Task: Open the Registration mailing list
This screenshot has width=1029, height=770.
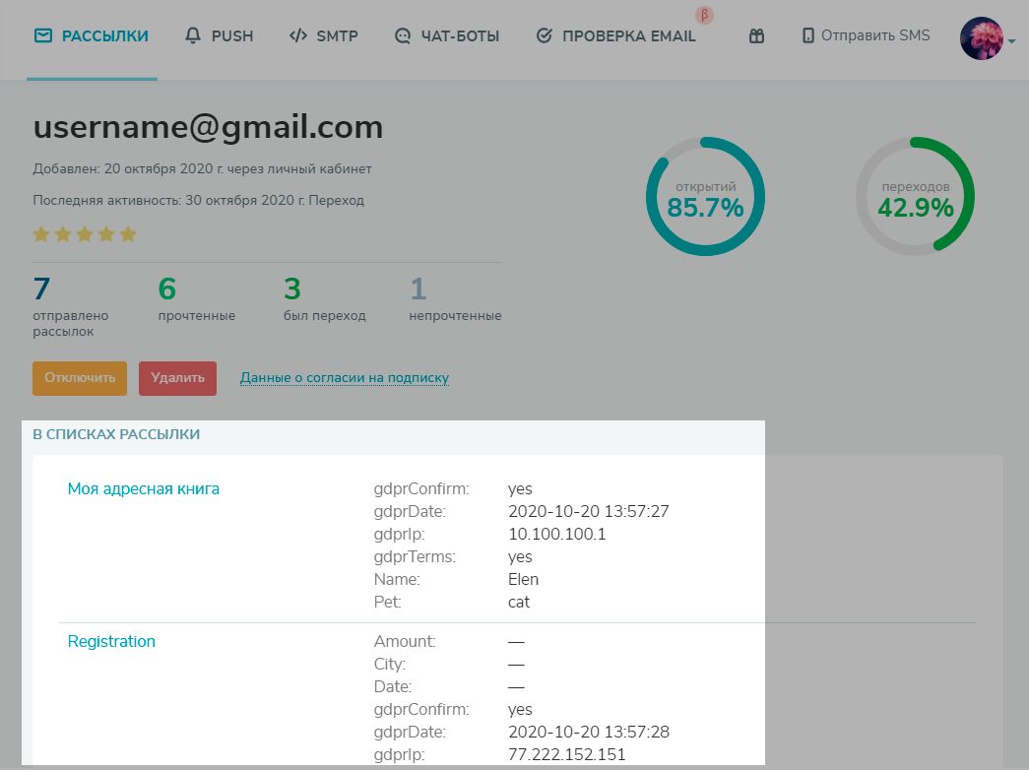Action: point(111,641)
